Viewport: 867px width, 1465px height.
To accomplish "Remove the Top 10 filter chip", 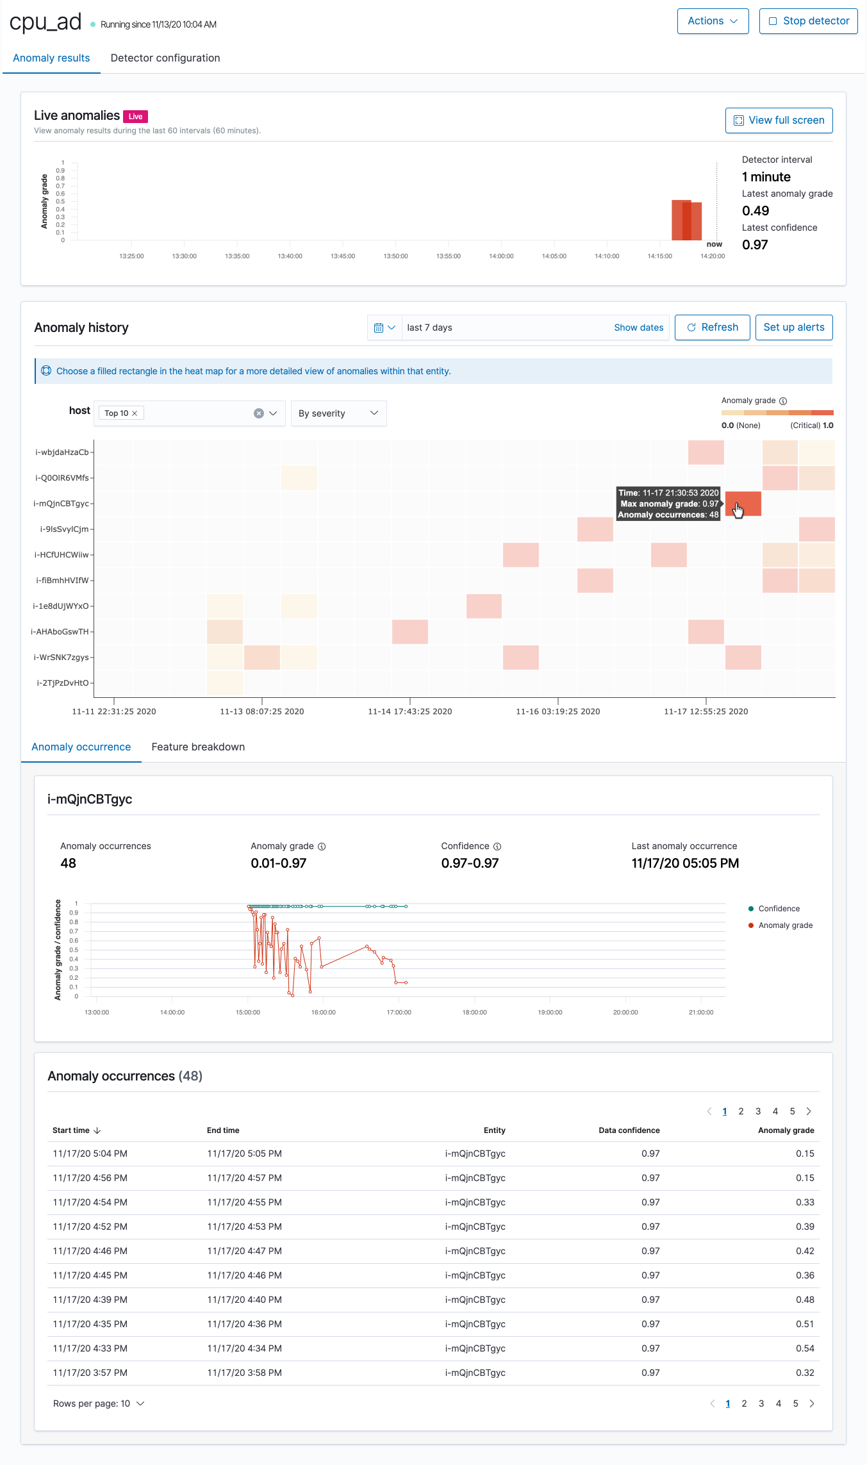I will (x=135, y=413).
